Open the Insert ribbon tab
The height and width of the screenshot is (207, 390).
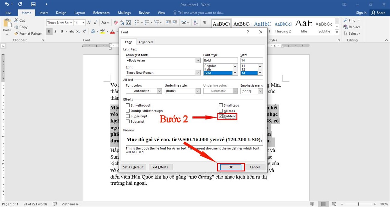43,13
